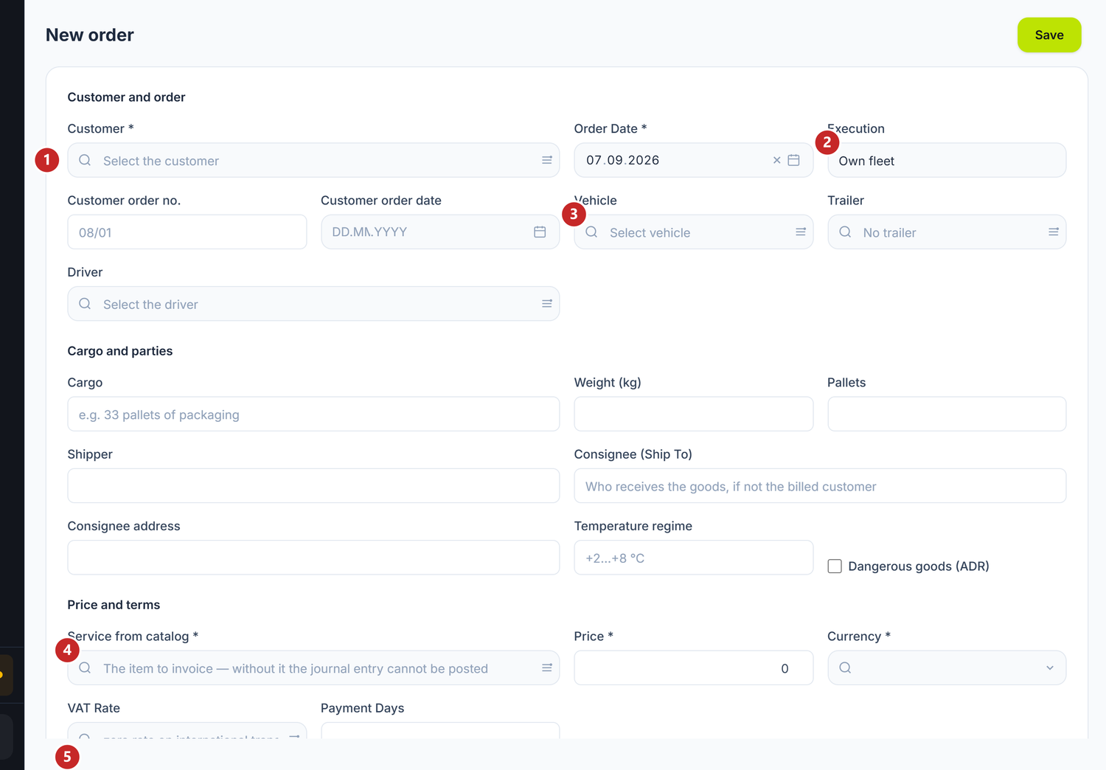The width and height of the screenshot is (1106, 770).
Task: Open the Currency dropdown chevron
Action: pyautogui.click(x=1050, y=667)
